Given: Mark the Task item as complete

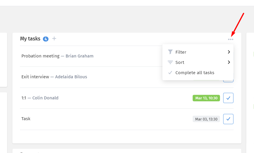Looking at the screenshot, I should 228,119.
